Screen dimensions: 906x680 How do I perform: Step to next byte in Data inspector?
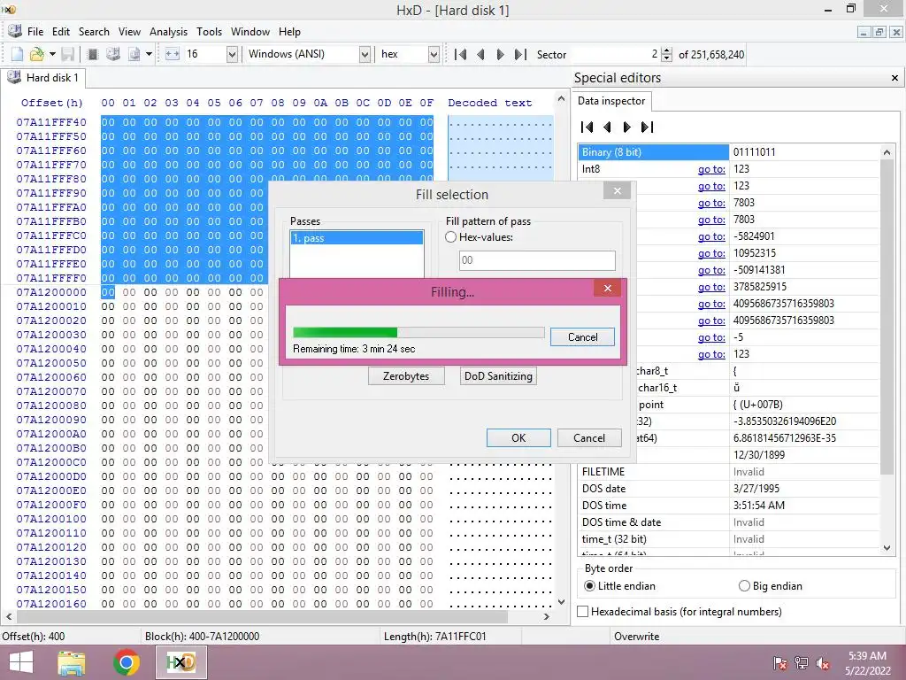coord(626,127)
